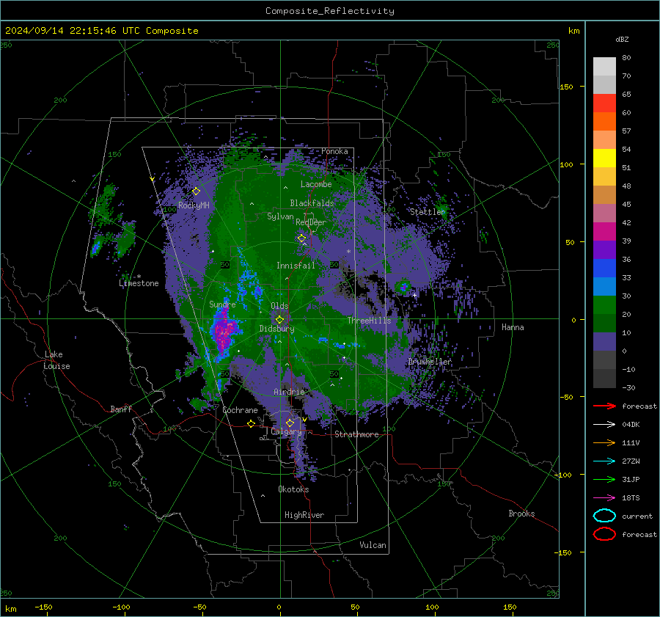Click the Stettler label
660x617 pixels.
point(428,212)
